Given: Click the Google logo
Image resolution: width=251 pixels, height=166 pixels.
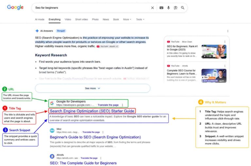Looking at the screenshot, I should [x=15, y=8].
